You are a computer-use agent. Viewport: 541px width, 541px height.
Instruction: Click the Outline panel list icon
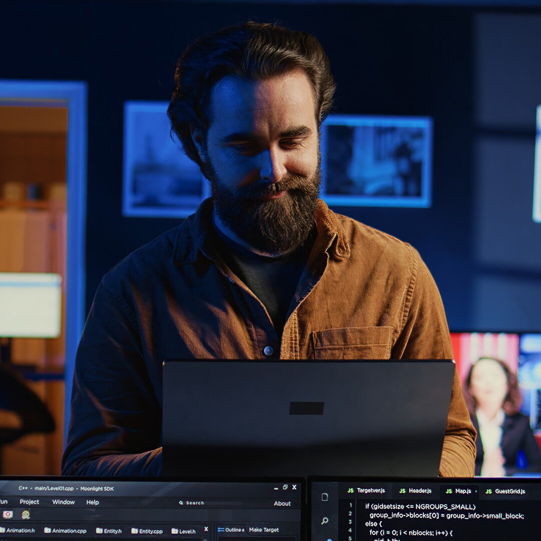click(x=220, y=530)
